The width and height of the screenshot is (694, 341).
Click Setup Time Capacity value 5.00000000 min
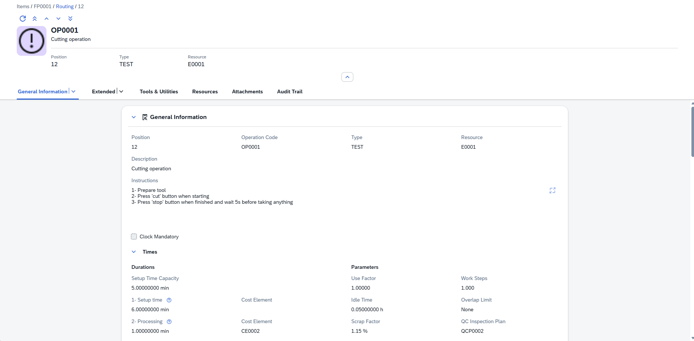coord(150,288)
